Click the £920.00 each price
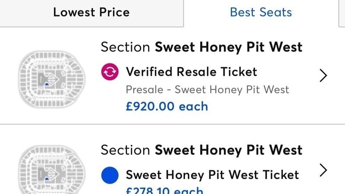The image size is (345, 194). [x=166, y=106]
